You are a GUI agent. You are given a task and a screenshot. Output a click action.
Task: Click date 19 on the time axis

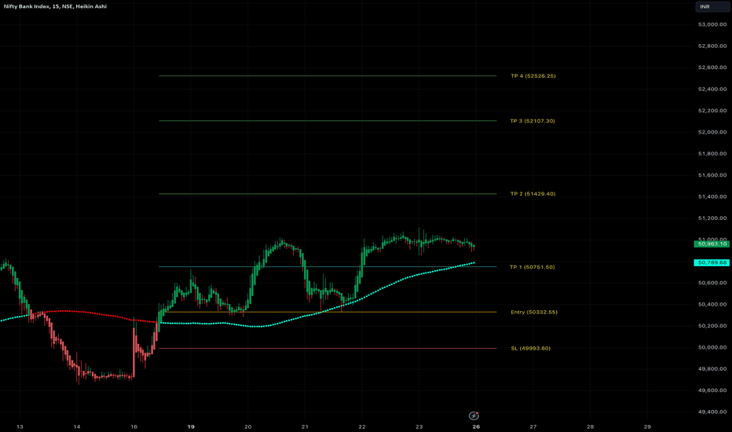[x=191, y=427]
